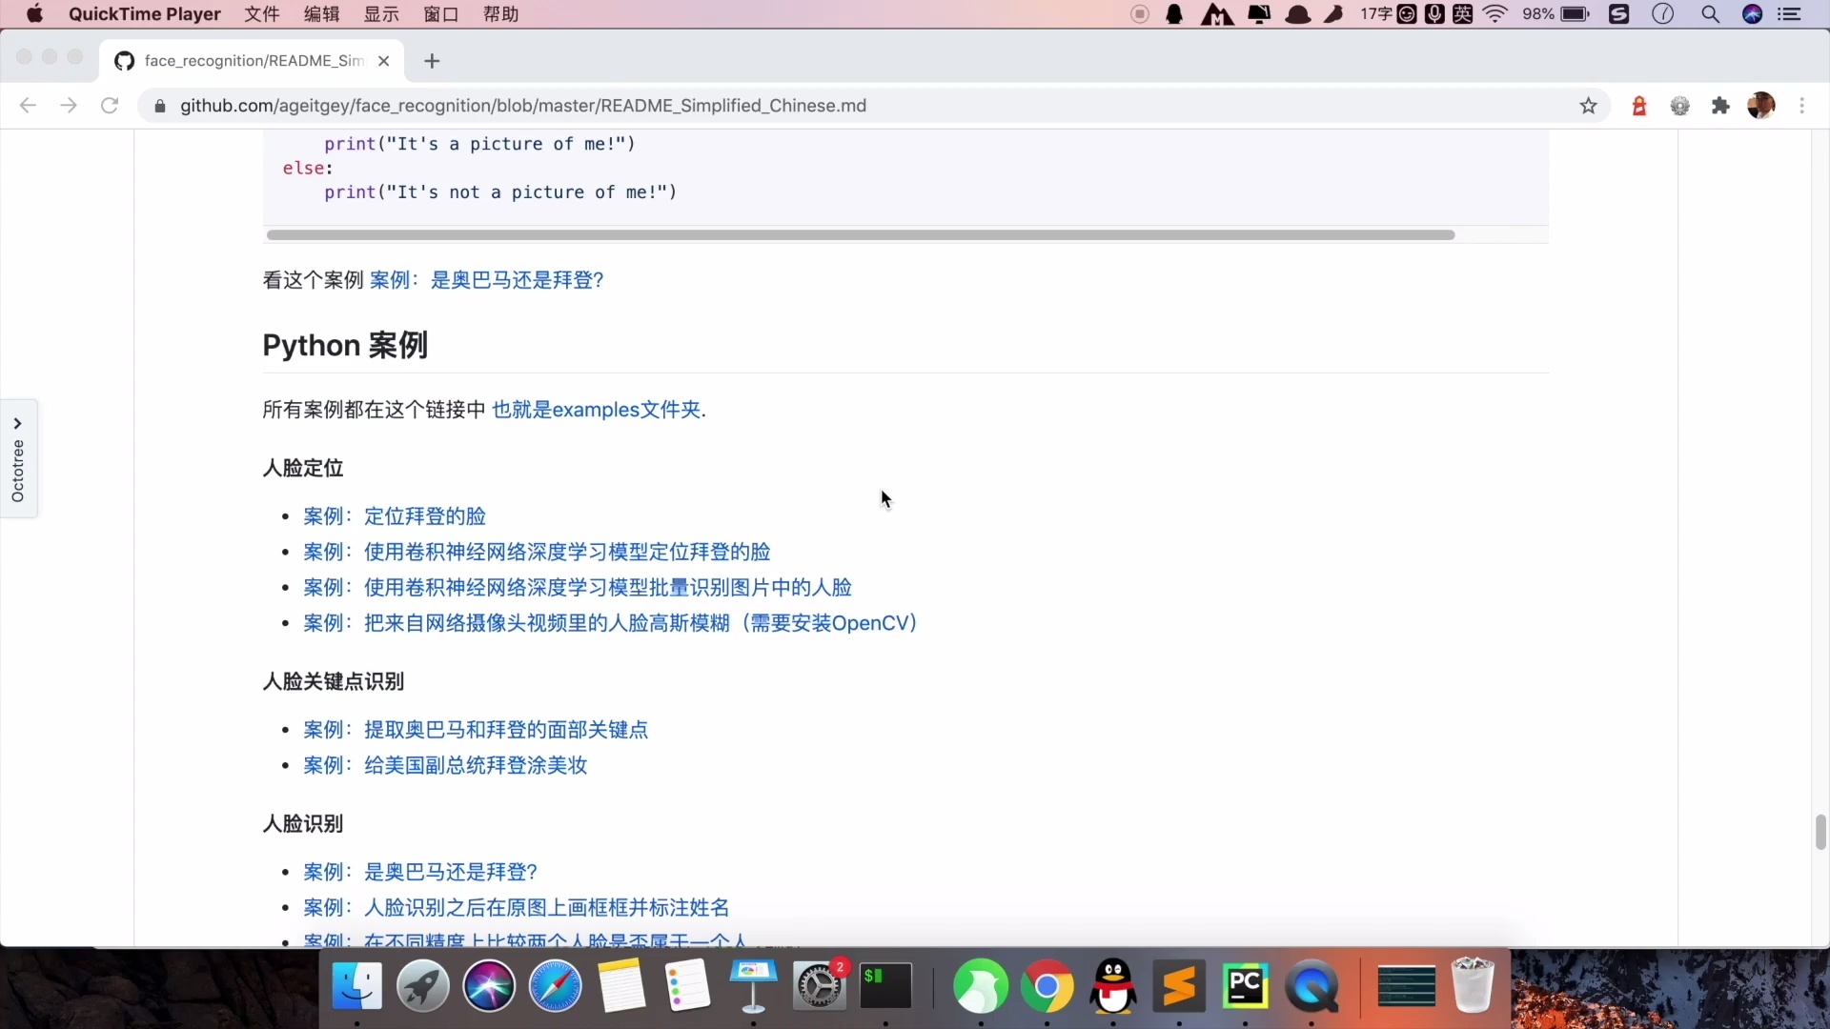This screenshot has width=1830, height=1029.
Task: Go back to previous page
Action: point(28,106)
